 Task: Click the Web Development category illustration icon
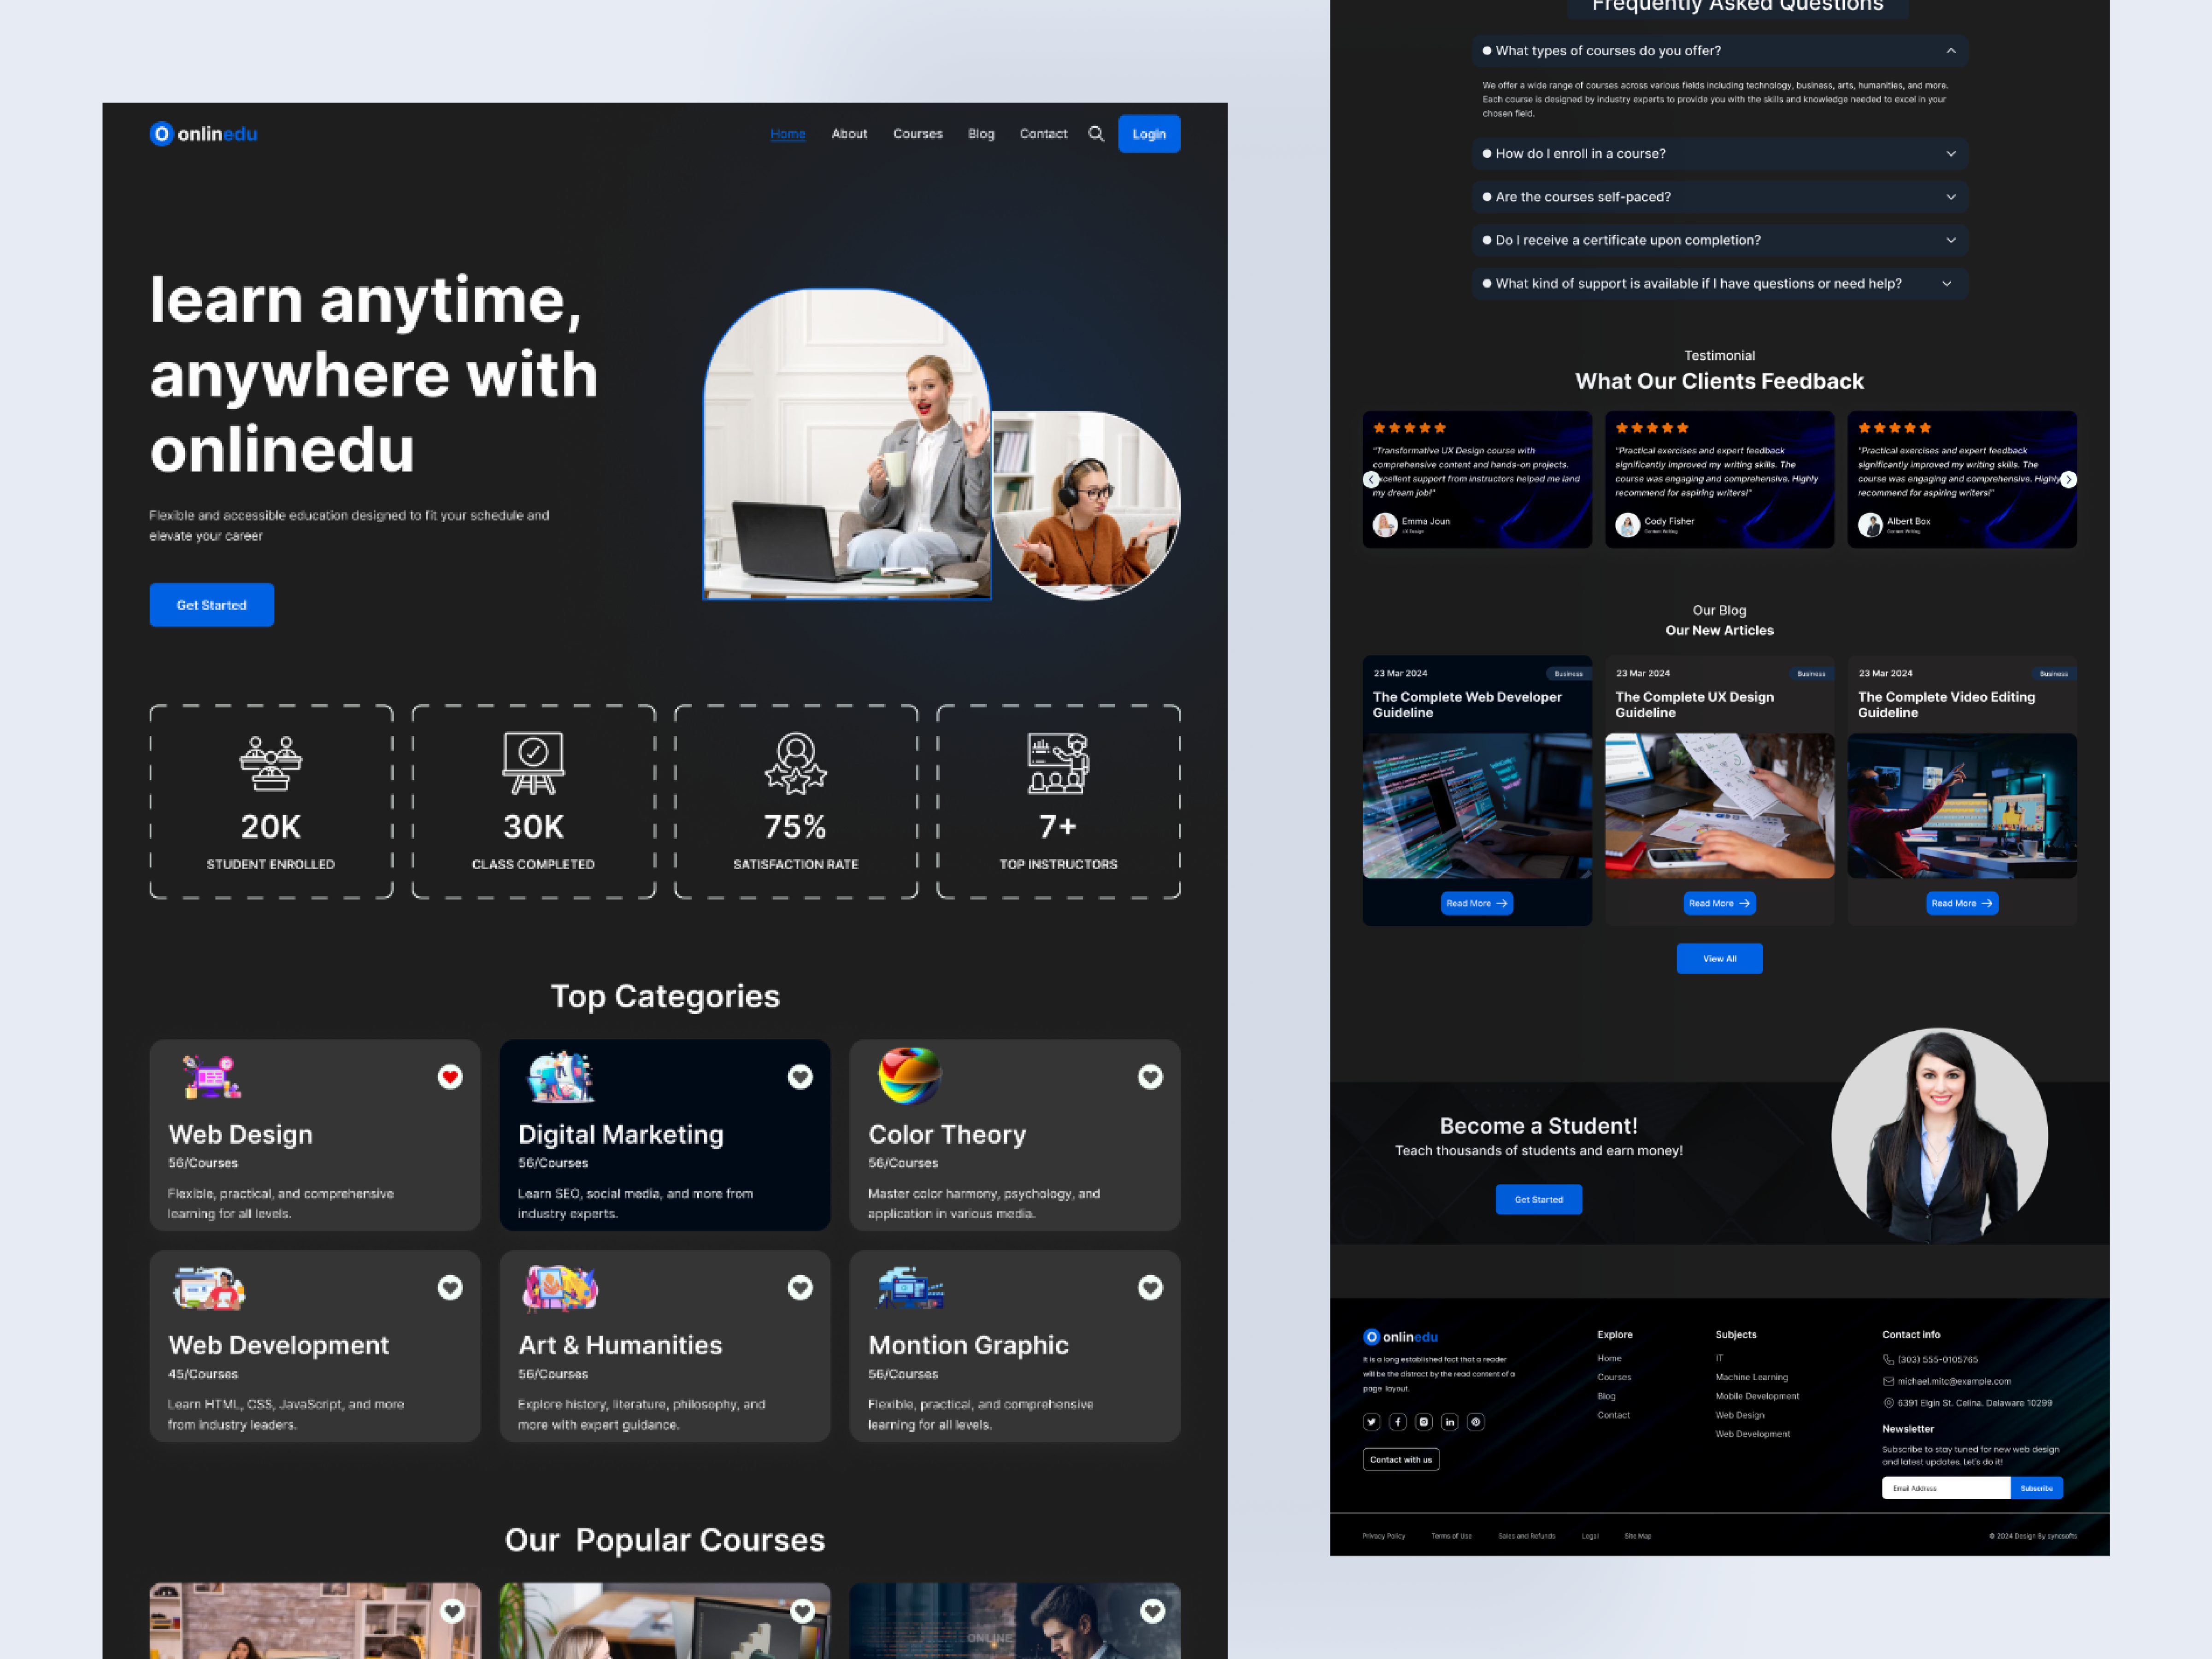209,1288
